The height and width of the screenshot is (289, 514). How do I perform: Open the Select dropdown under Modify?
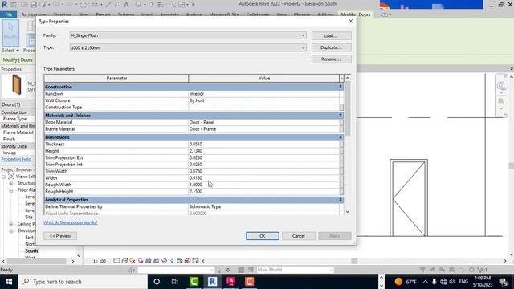10,50
